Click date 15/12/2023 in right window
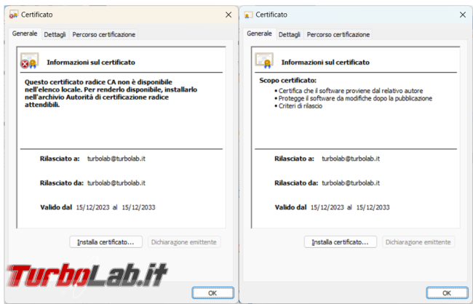The width and height of the screenshot is (473, 304). pos(327,207)
